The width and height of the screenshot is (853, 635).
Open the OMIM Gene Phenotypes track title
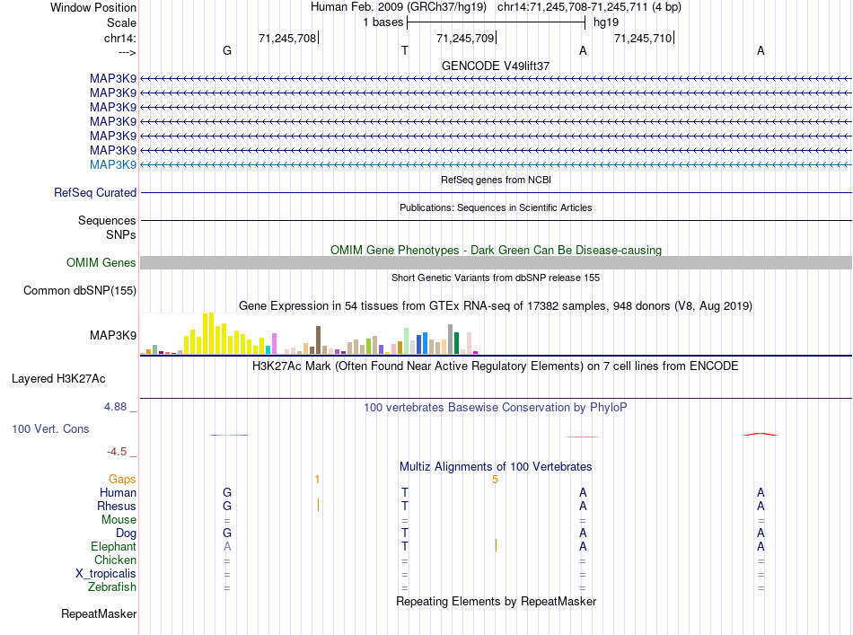[496, 250]
